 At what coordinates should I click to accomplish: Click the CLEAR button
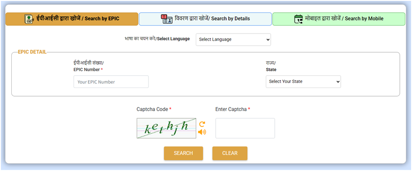tap(230, 153)
